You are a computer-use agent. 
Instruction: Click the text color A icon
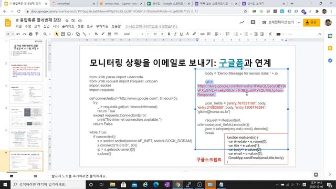click(x=187, y=34)
